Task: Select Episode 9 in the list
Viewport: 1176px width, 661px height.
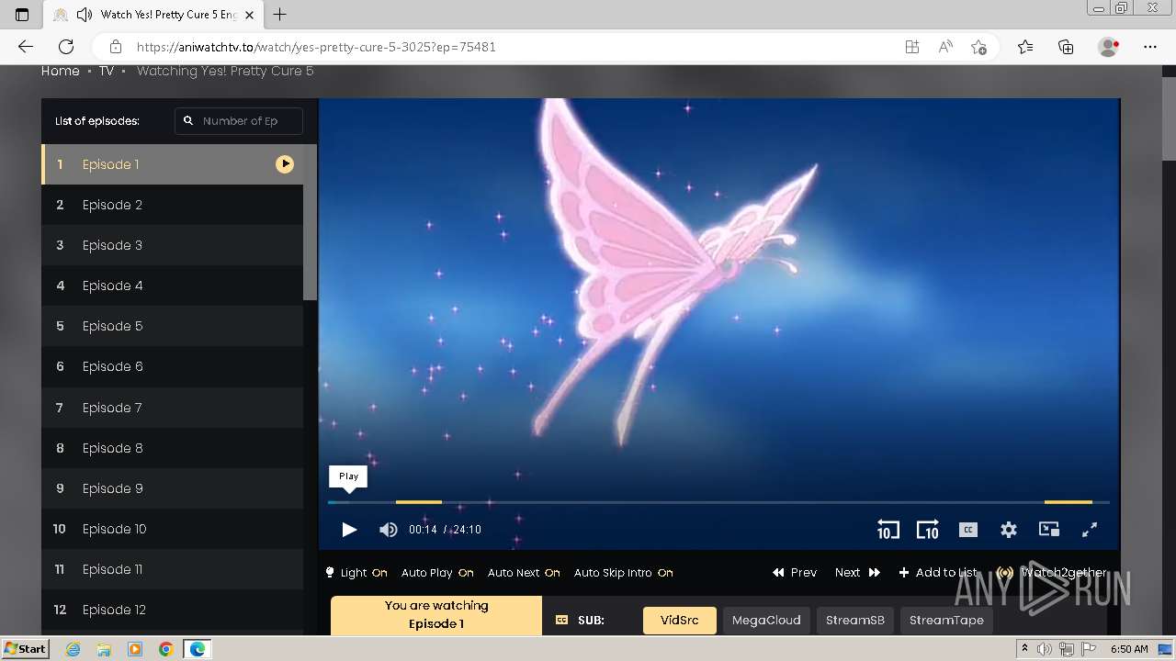Action: coord(173,488)
